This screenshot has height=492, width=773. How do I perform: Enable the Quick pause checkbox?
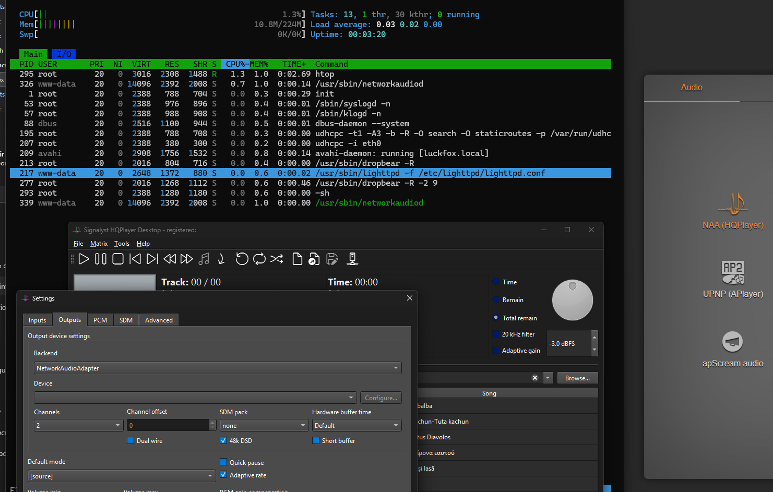(x=223, y=462)
